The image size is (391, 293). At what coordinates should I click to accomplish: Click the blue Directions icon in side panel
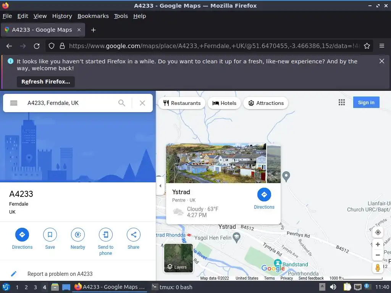pos(22,235)
